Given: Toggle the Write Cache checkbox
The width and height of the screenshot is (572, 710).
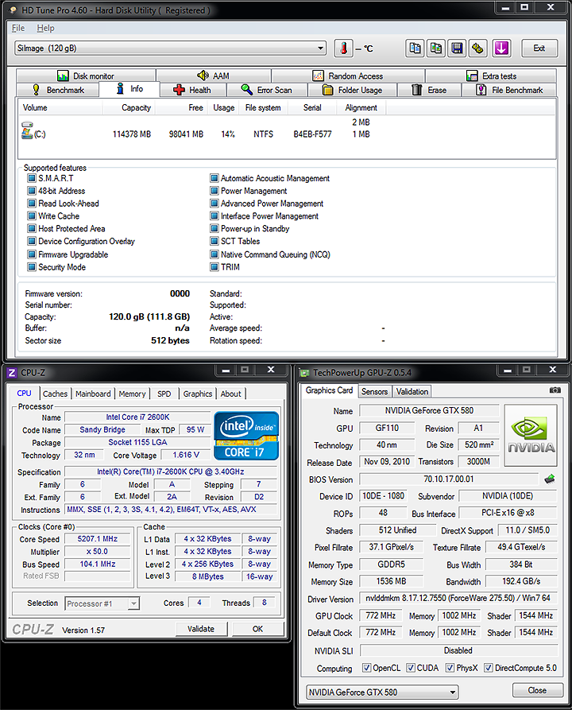Looking at the screenshot, I should [x=32, y=216].
